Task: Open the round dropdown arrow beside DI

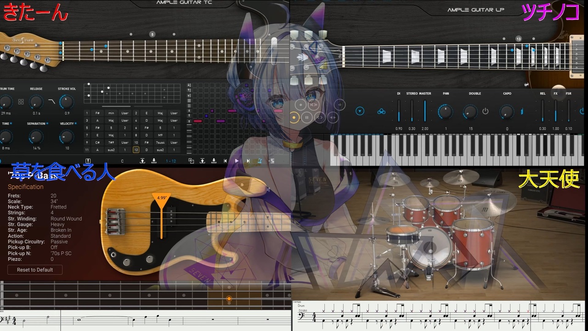Action: pos(360,111)
